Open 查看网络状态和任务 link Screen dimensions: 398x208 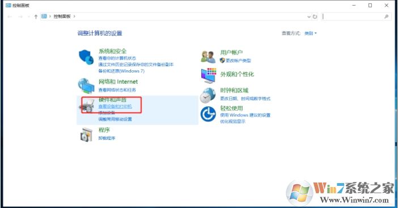click(x=117, y=90)
